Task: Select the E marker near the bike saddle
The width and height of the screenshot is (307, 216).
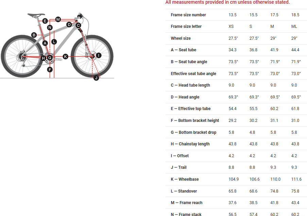Action: click(45, 21)
